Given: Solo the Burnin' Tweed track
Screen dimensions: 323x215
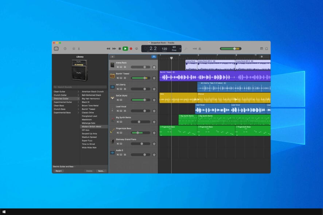Looking at the screenshot, I should click(121, 78).
